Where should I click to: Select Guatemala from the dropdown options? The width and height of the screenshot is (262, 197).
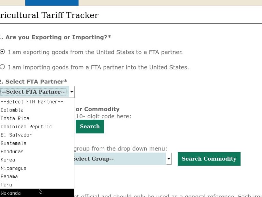[x=14, y=143]
